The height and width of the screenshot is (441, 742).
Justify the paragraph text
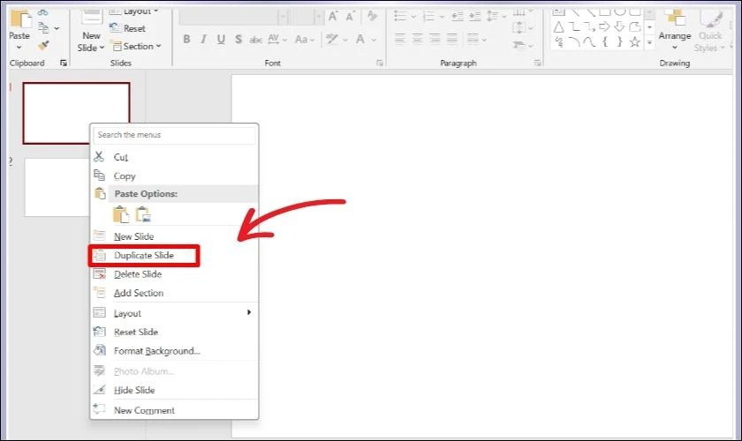452,39
